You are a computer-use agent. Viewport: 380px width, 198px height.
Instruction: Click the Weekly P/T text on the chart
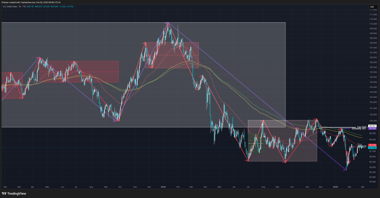point(359,128)
